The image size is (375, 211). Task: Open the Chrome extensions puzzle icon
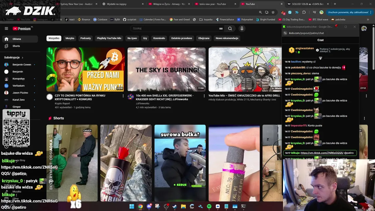304,12
